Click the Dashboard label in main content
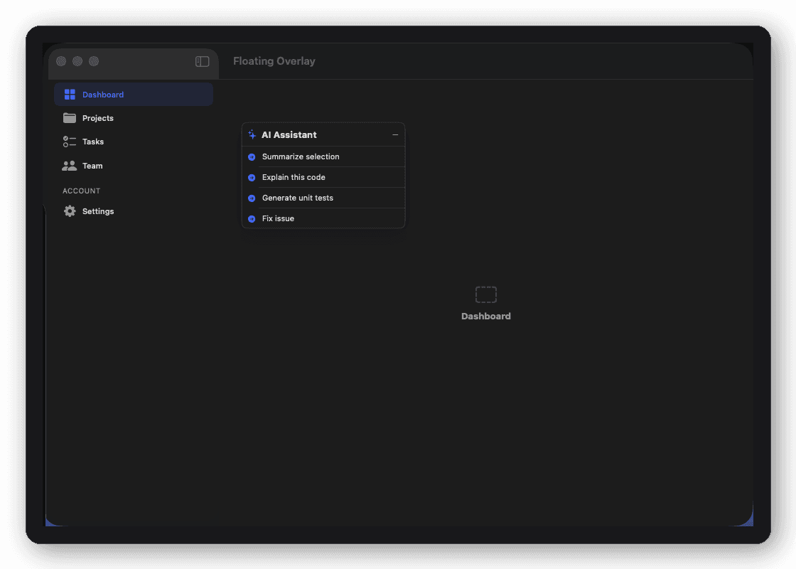Image resolution: width=796 pixels, height=569 pixels. [486, 316]
